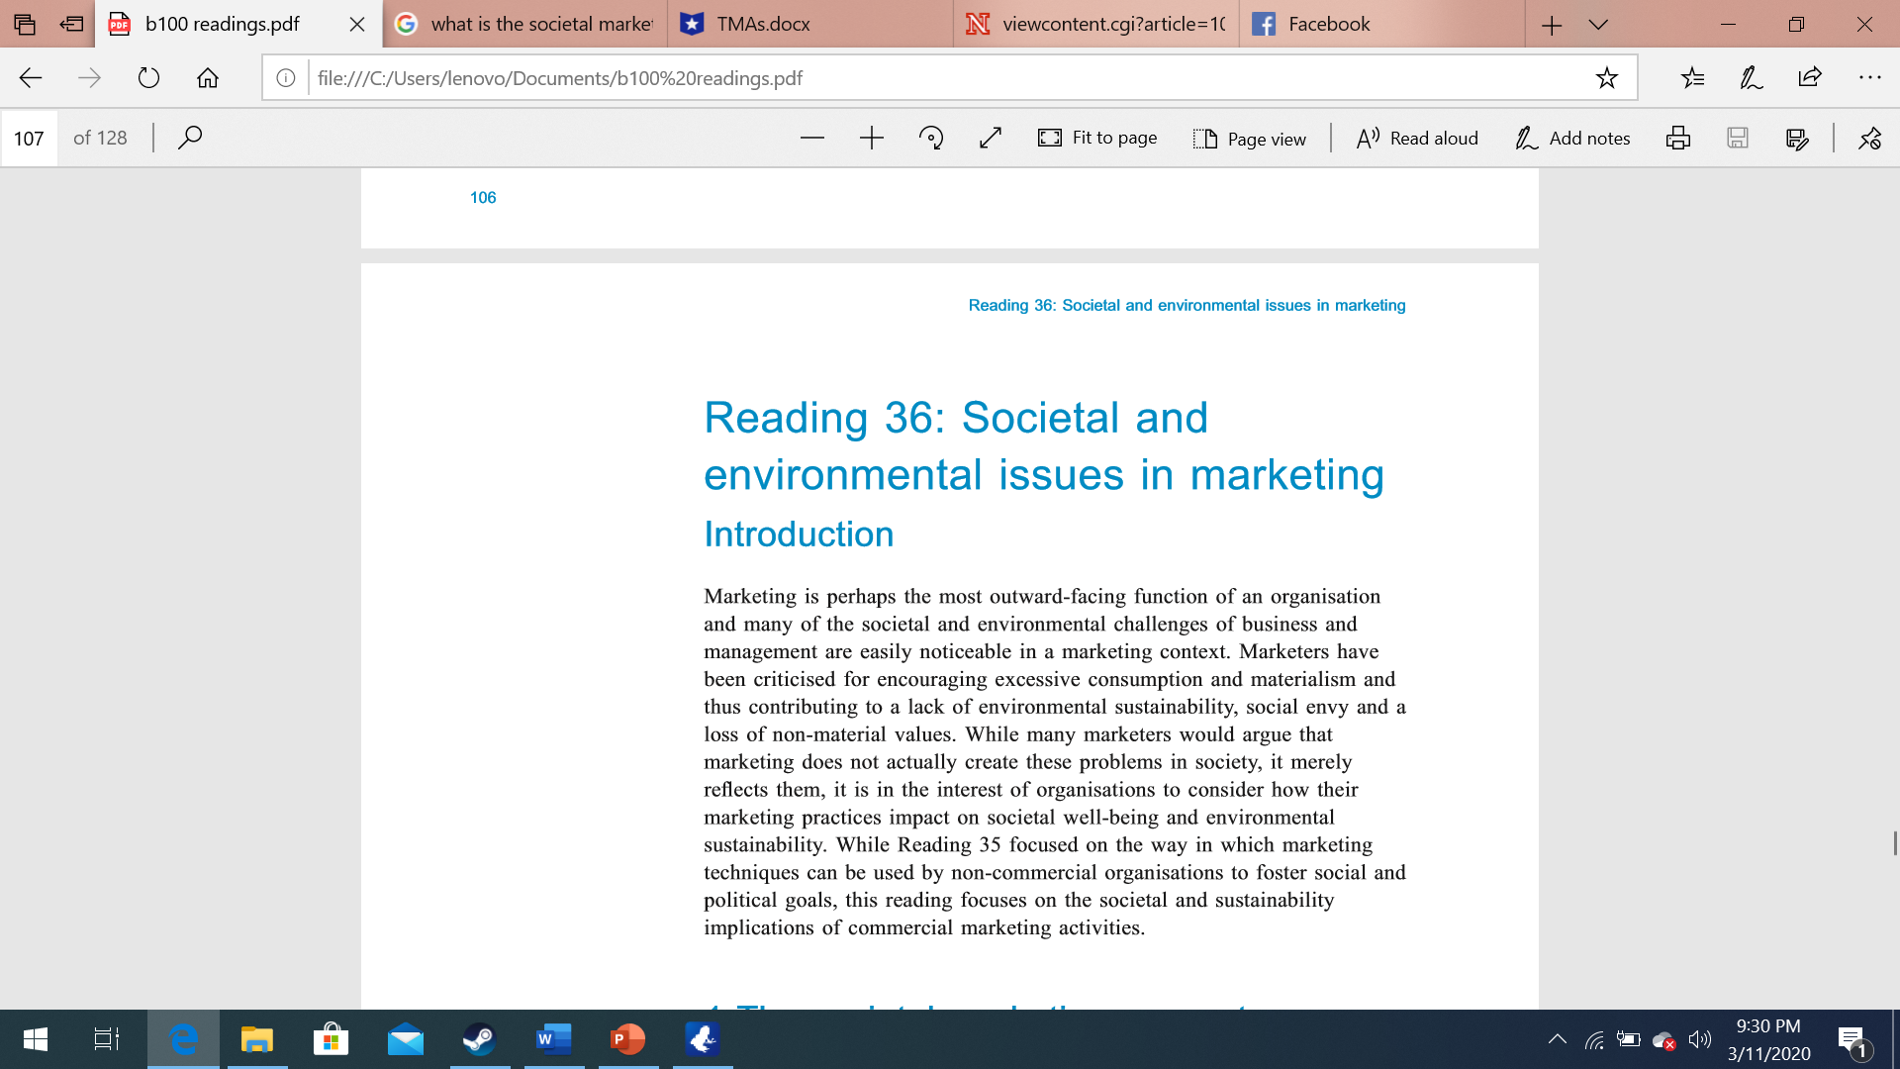The width and height of the screenshot is (1900, 1069).
Task: Open Mail app from taskbar
Action: click(405, 1039)
